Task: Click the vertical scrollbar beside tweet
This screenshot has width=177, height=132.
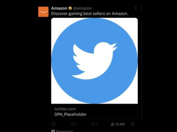Action: click(x=141, y=62)
